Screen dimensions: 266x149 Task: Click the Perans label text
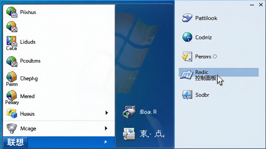click(x=203, y=57)
